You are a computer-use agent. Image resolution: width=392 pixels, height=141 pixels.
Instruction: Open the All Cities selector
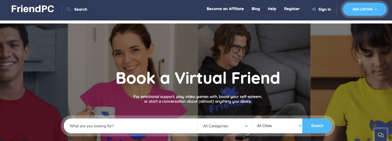click(277, 126)
